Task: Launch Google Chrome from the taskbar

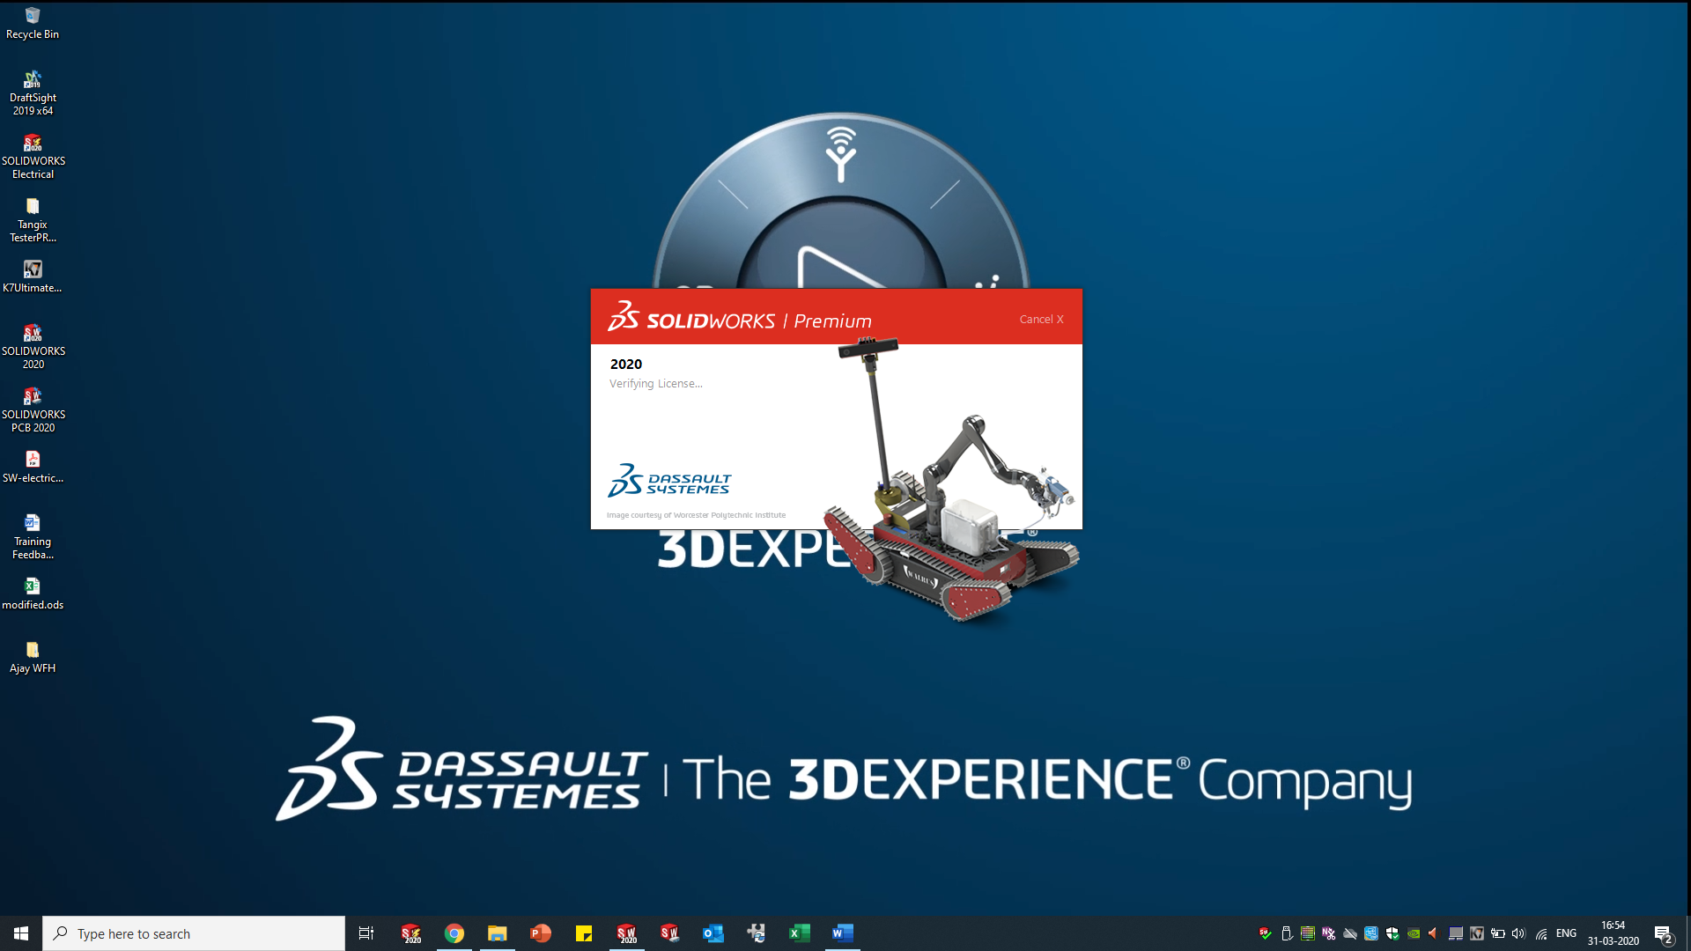Action: click(x=454, y=933)
